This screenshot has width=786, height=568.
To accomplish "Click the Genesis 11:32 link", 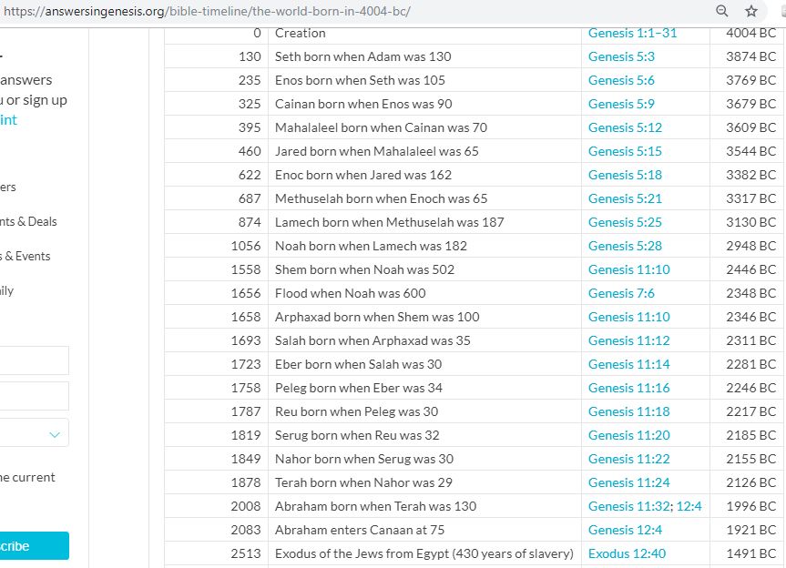I will 628,506.
